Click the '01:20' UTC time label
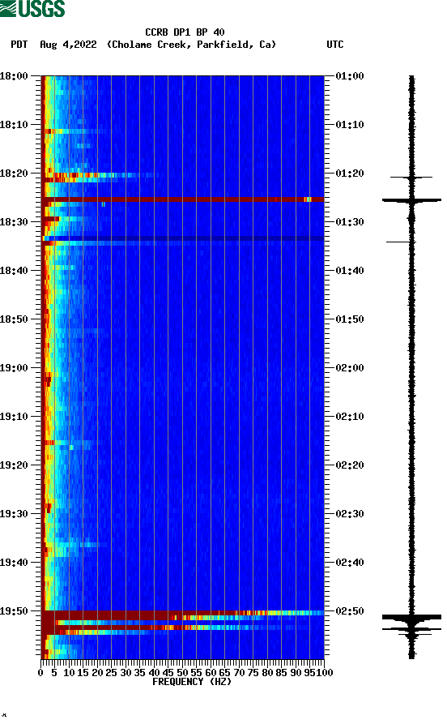 [x=350, y=174]
